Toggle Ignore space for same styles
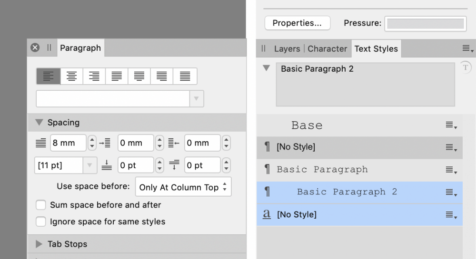Viewport: 476px width, 259px height. 41,221
